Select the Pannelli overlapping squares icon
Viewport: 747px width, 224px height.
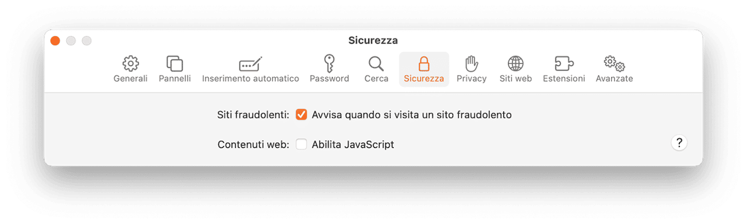tap(174, 64)
